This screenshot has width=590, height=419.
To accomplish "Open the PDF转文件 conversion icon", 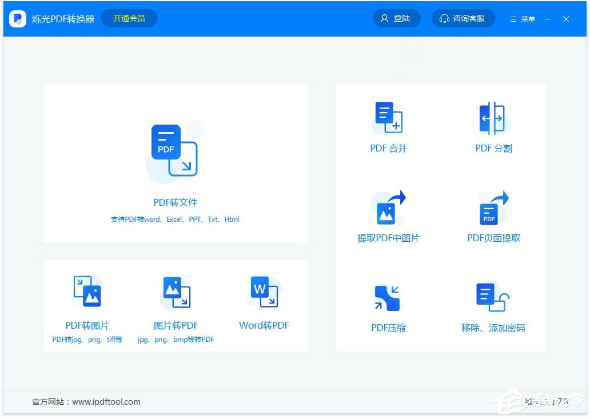I will pyautogui.click(x=175, y=151).
